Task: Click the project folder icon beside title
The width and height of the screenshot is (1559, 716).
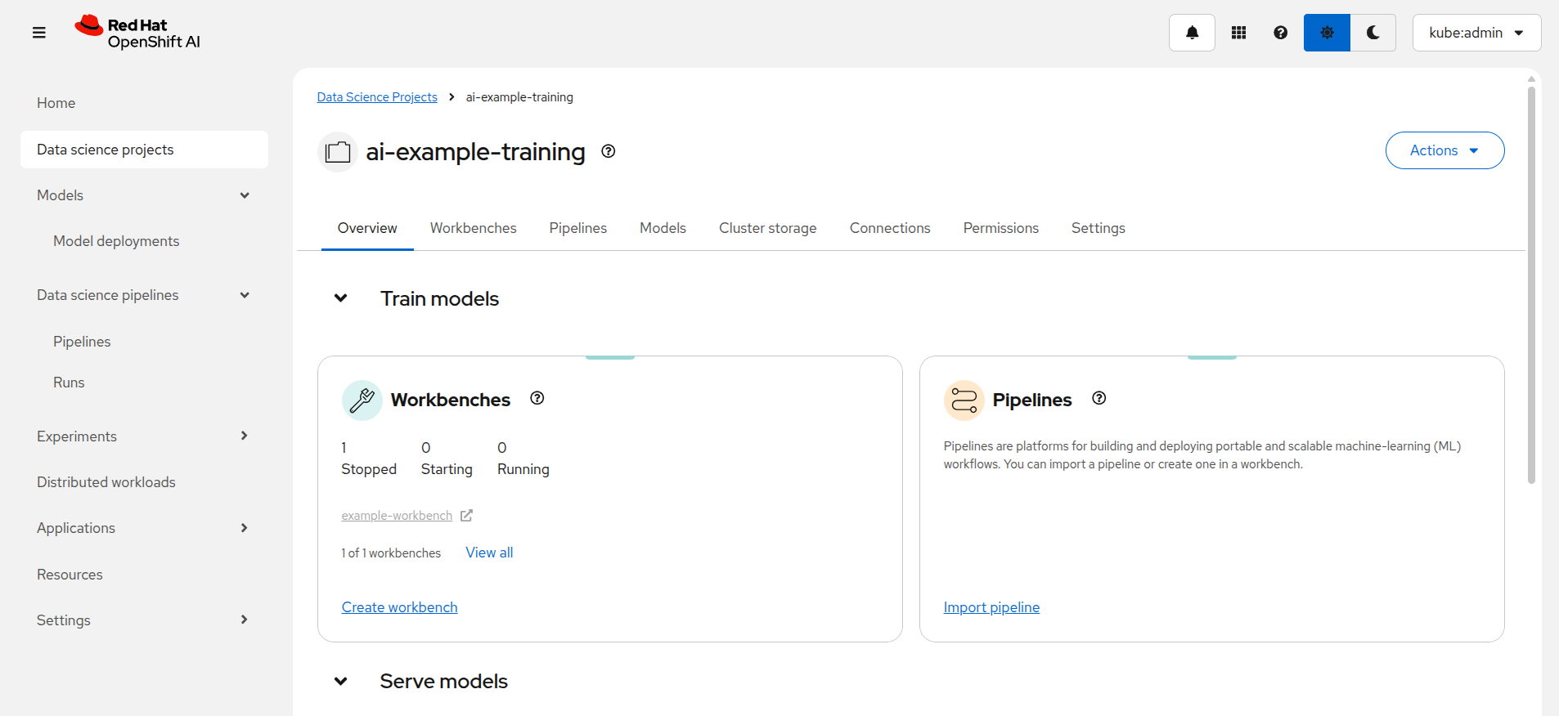Action: pos(338,152)
